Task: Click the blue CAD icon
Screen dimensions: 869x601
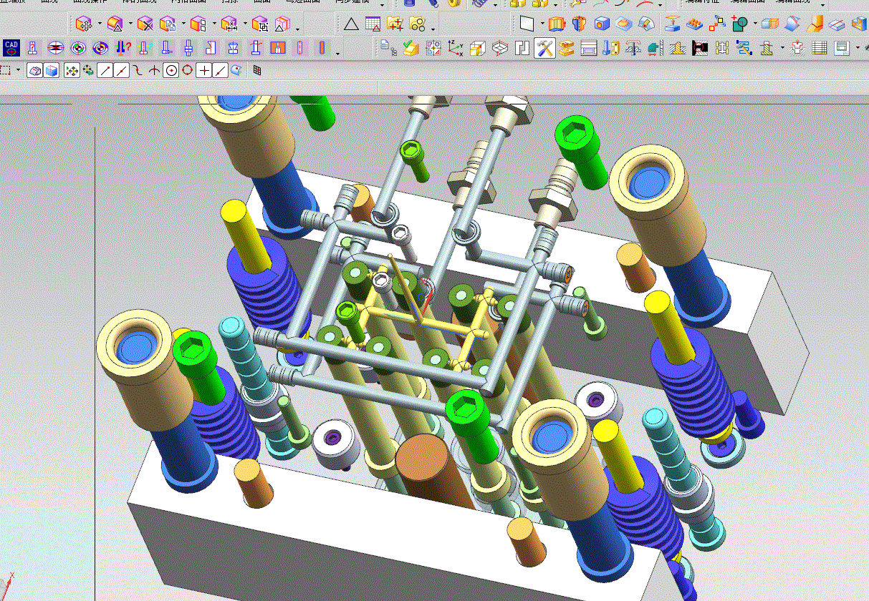Action: coord(11,48)
